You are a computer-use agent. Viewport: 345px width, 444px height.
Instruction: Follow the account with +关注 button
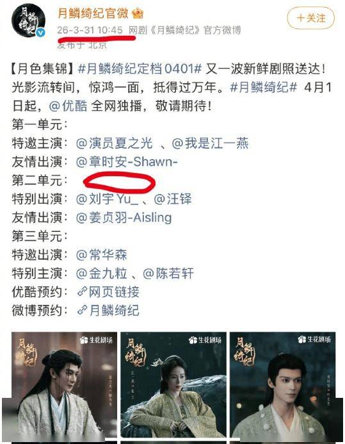click(x=311, y=18)
